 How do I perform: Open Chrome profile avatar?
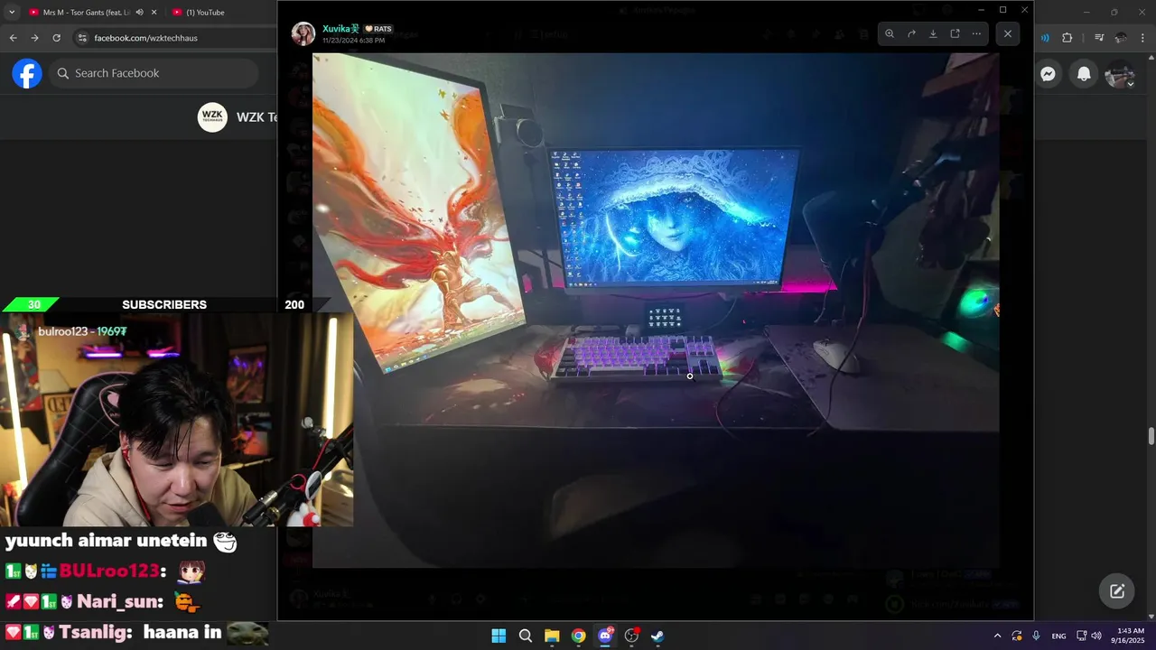[x=1121, y=38]
